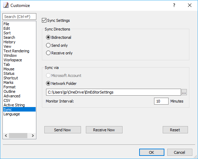The image size is (198, 159).
Task: Click the horizontal scrollbar thumb in category list
Action: tap(18, 136)
